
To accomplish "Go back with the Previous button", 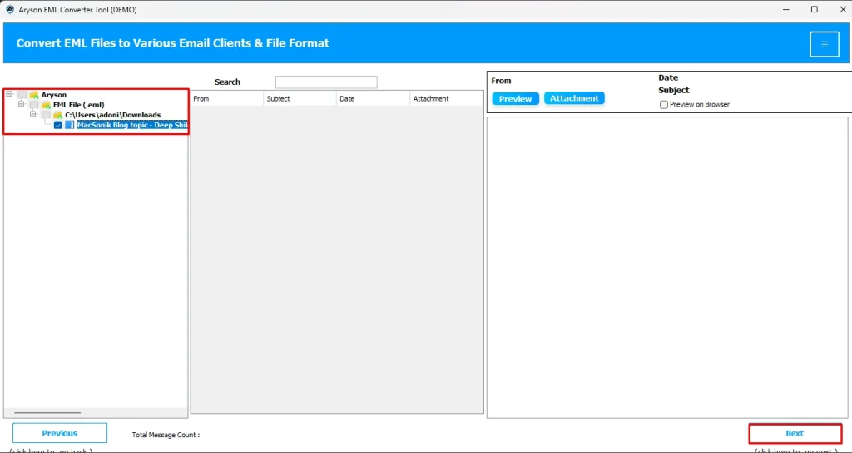I will click(x=60, y=433).
